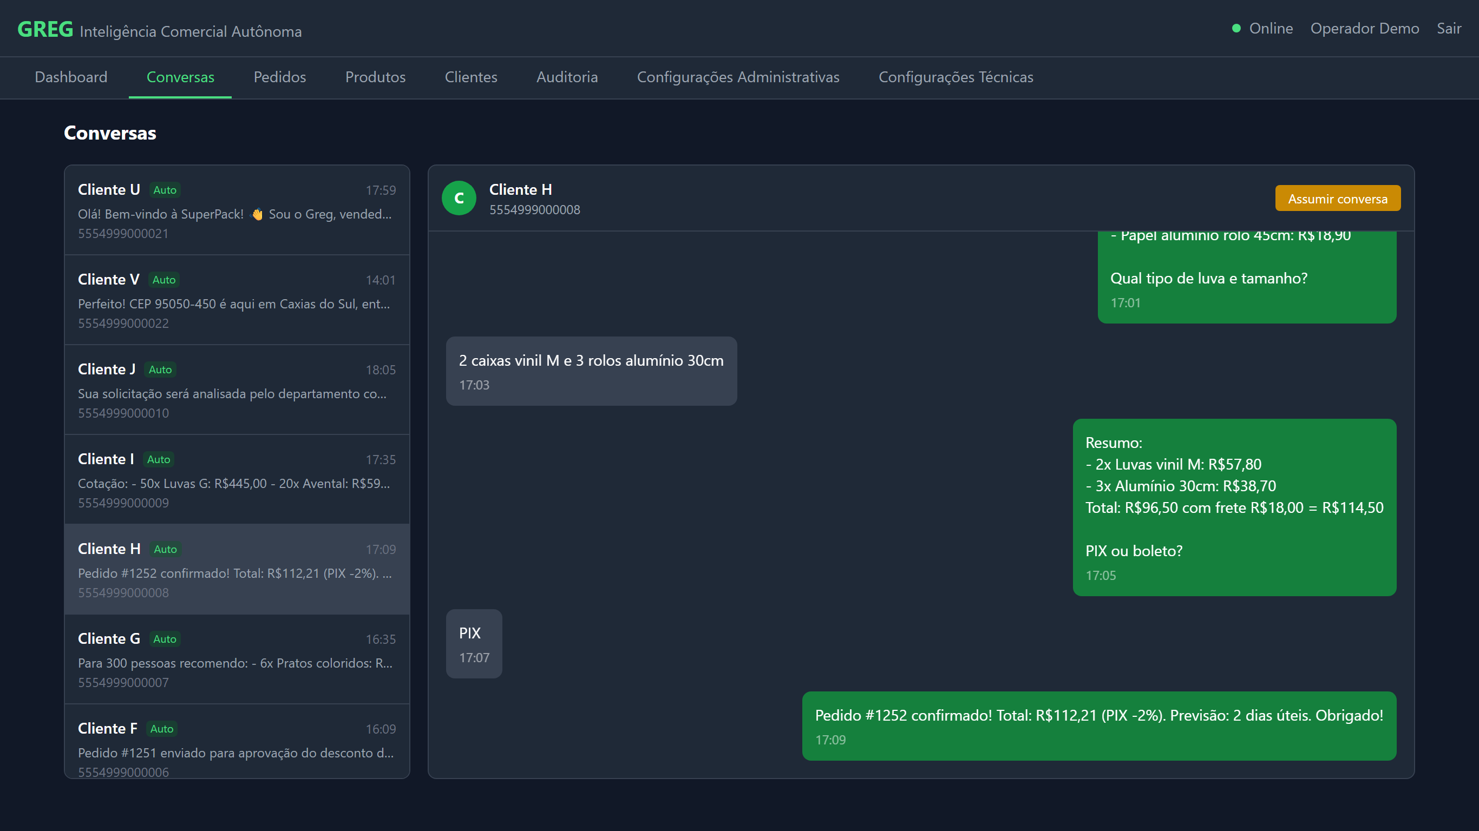Switch to the Pedidos tab
Viewport: 1479px width, 831px height.
tap(279, 77)
